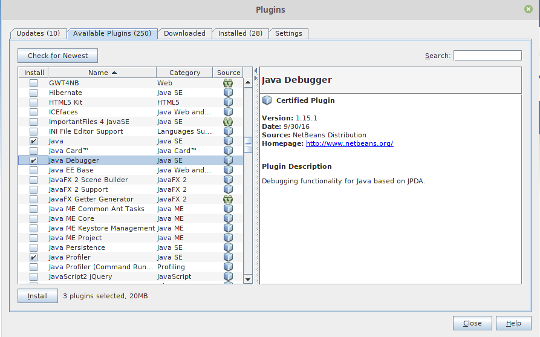Click the plugin list scroll down arrow
The height and width of the screenshot is (337, 540).
(248, 279)
